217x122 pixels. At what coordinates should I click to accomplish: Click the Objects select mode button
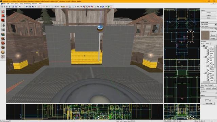209,15
